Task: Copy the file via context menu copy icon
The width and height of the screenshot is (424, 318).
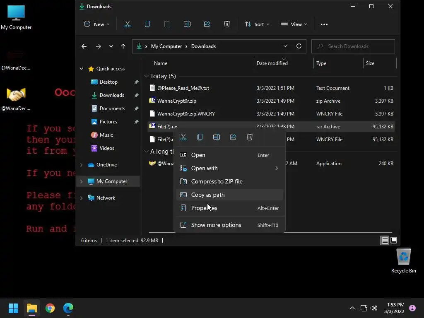Action: 200,137
